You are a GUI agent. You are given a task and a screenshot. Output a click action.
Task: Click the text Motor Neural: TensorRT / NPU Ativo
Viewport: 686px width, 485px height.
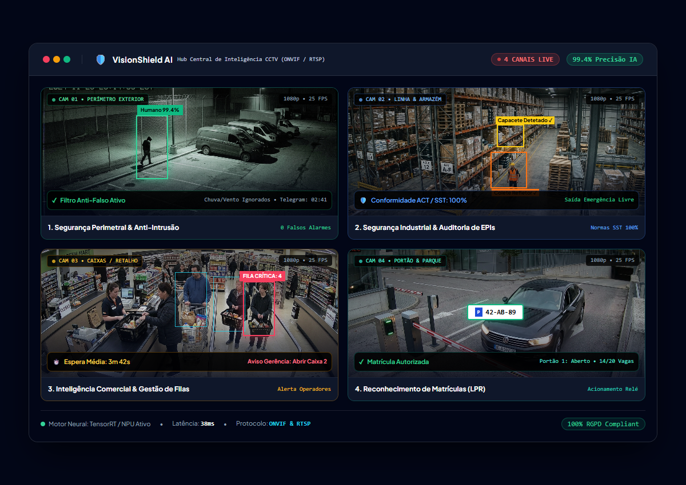[99, 424]
